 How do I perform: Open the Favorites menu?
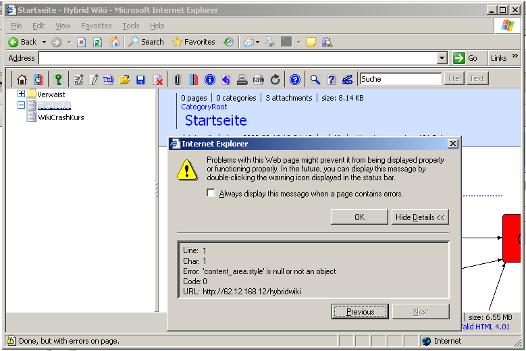pos(96,26)
